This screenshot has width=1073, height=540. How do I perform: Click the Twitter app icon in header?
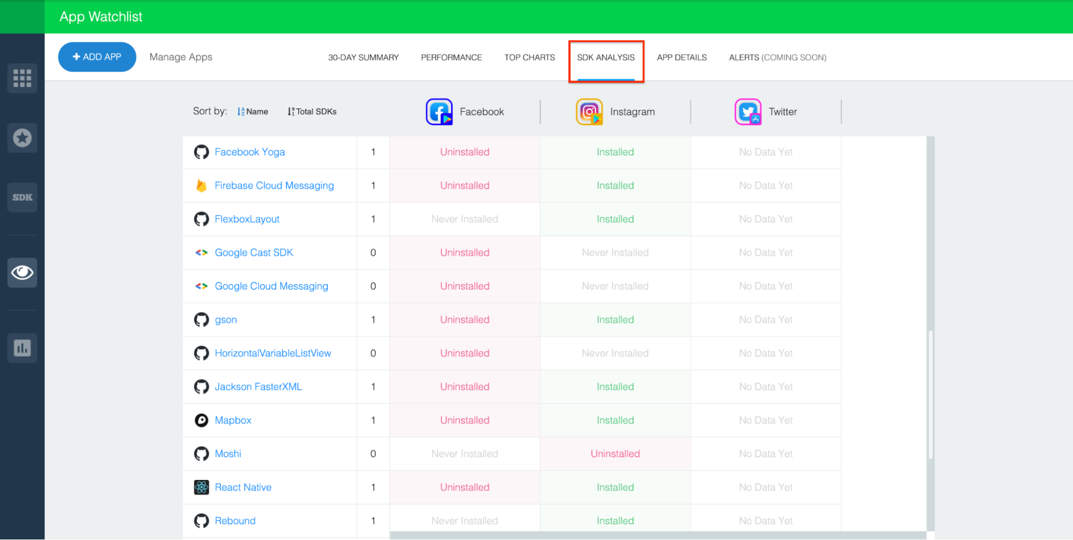748,112
